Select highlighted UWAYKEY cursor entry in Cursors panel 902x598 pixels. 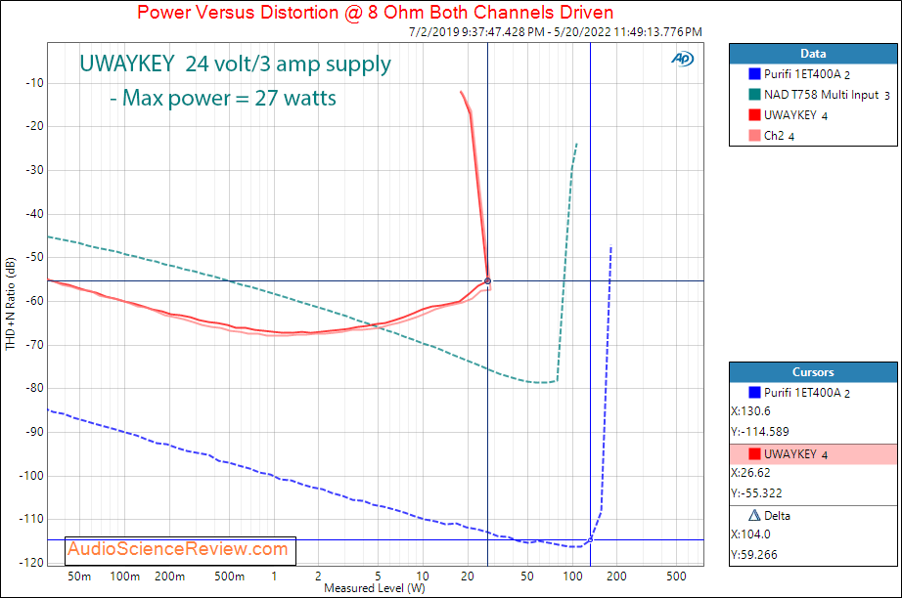[813, 453]
